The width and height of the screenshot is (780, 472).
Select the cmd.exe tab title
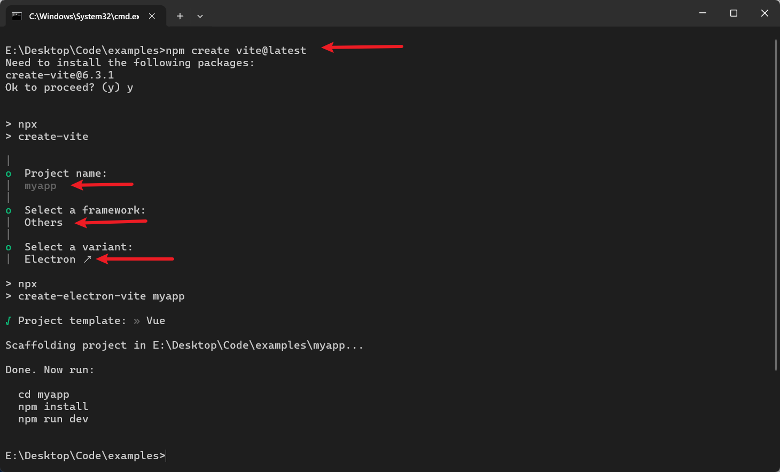84,16
